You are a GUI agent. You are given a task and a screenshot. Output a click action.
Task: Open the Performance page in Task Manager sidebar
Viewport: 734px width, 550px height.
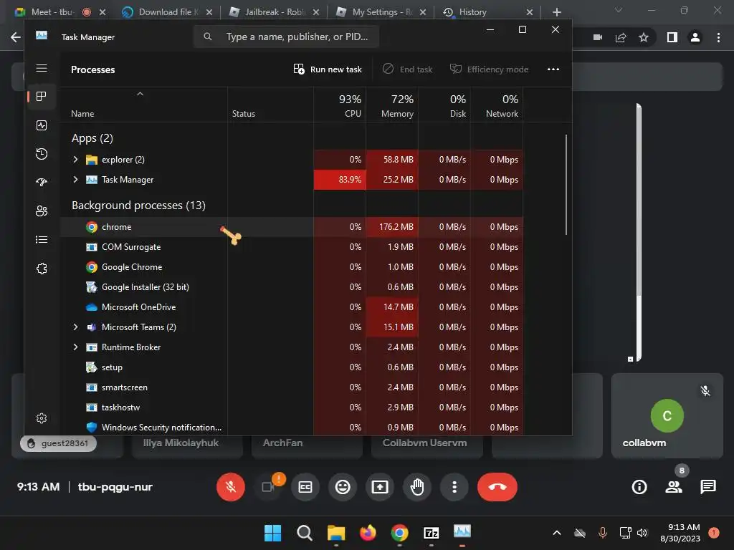(41, 125)
